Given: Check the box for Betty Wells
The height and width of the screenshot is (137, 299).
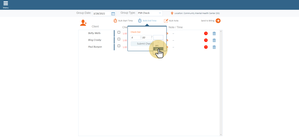Looking at the screenshot, I should 119,32.
